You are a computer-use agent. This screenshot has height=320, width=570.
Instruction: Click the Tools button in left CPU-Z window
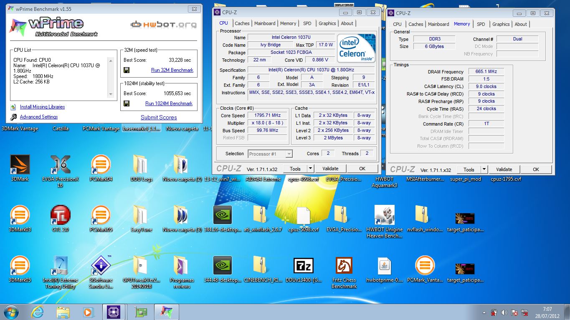295,169
